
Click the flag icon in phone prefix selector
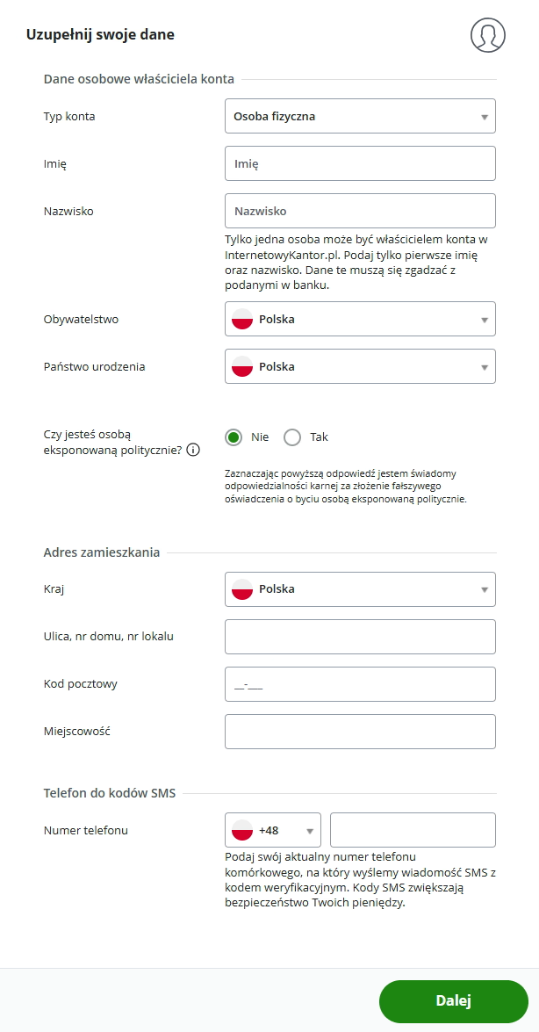[242, 830]
